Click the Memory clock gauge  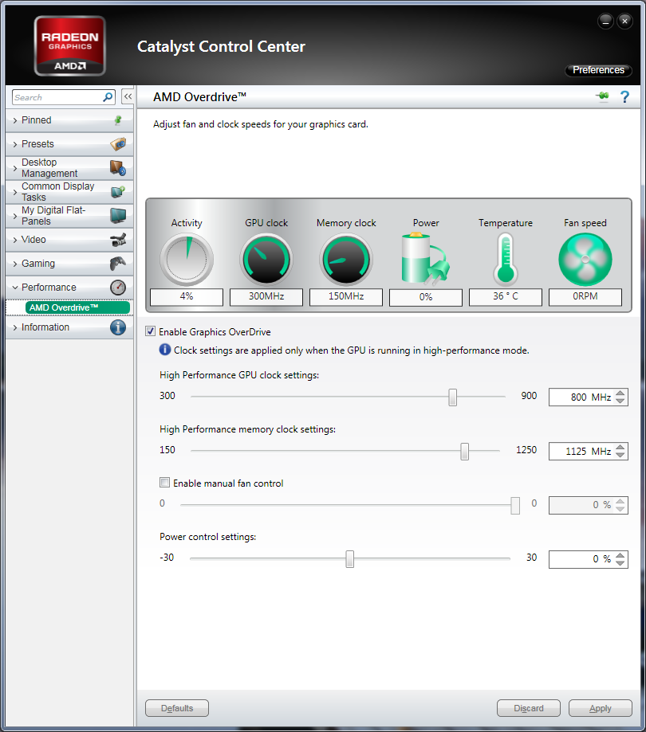tap(346, 260)
